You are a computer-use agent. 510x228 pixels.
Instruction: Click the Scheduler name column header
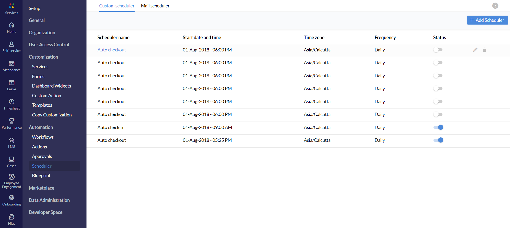coord(113,38)
